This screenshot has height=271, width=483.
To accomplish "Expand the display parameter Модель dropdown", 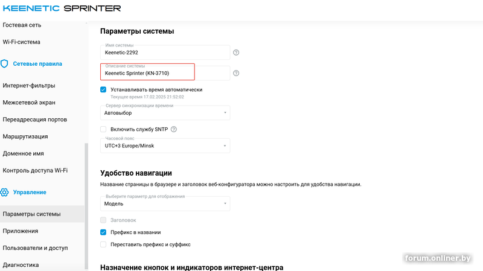I will point(165,204).
